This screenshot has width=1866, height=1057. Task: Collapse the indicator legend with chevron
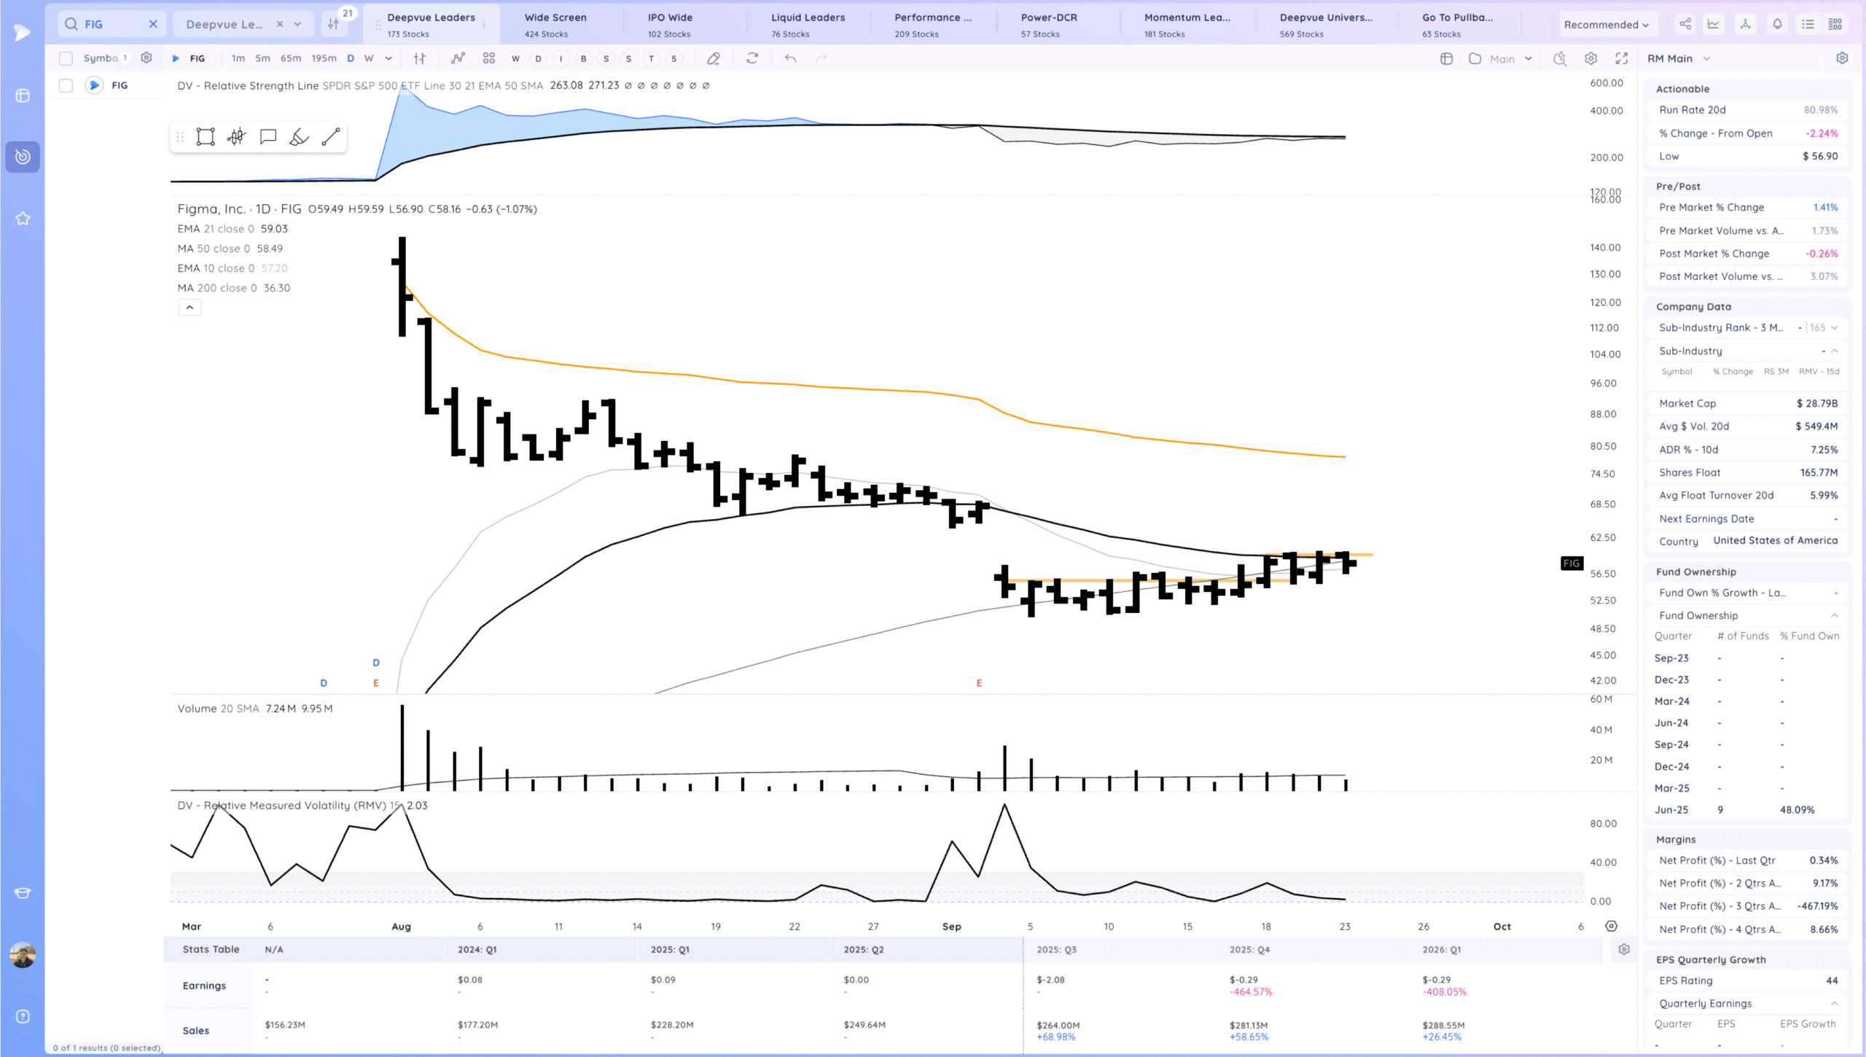[x=190, y=308]
